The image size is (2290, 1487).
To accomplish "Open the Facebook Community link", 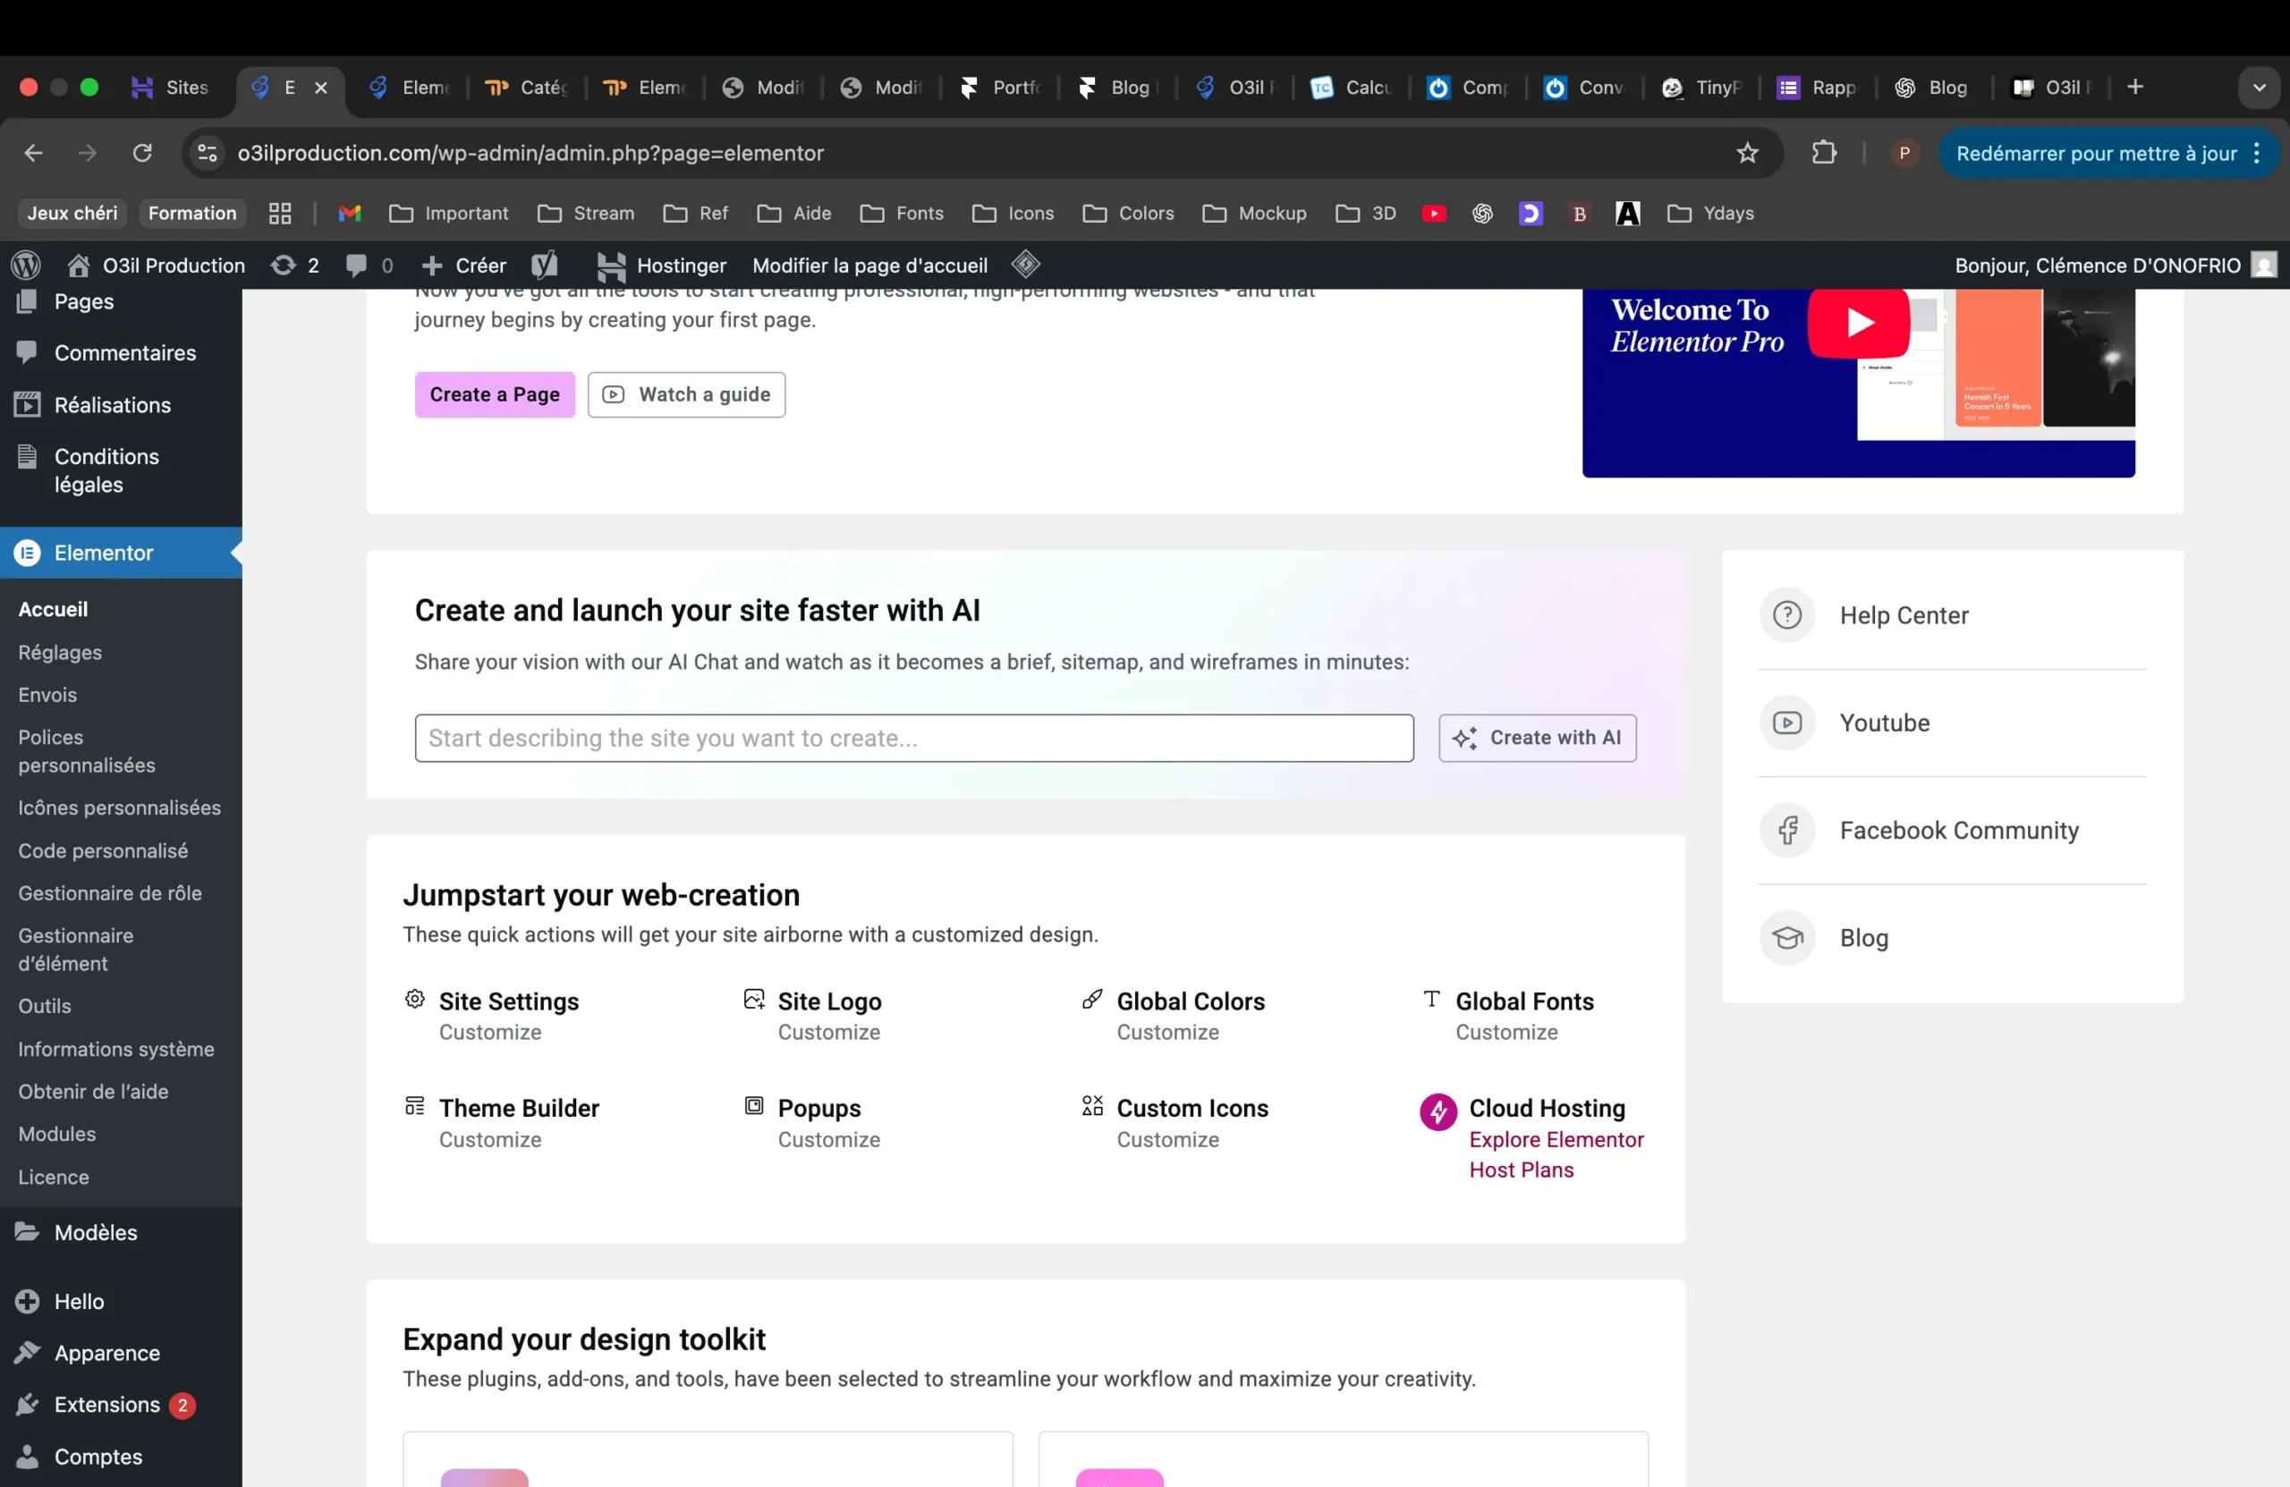I will (x=1958, y=830).
